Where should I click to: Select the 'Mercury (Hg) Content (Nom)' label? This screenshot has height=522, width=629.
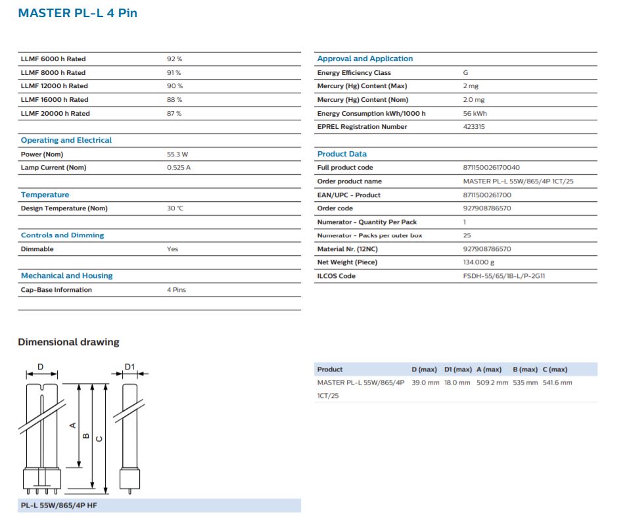pos(363,99)
